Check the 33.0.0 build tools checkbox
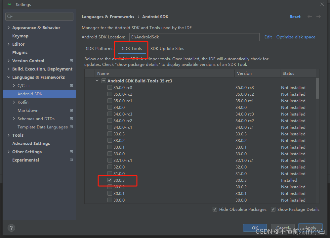The height and width of the screenshot is (238, 330). pos(110,154)
